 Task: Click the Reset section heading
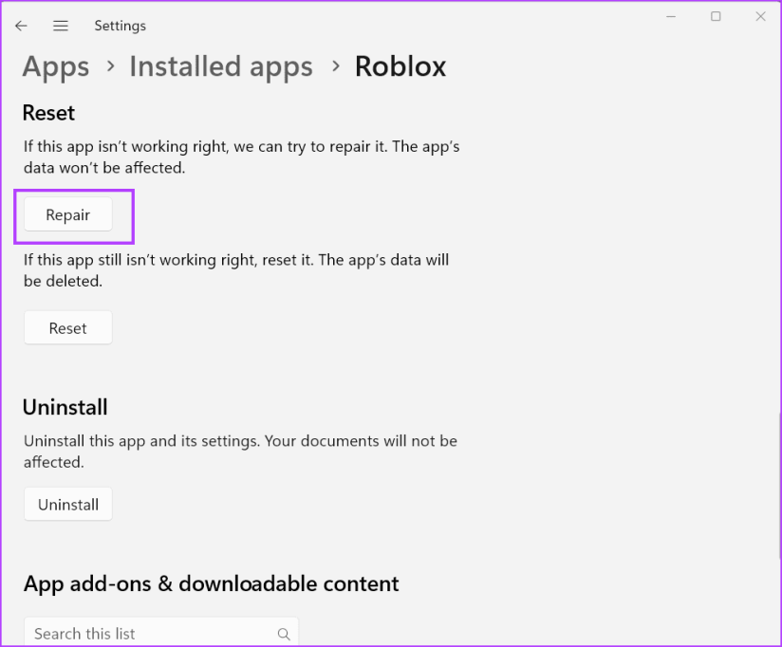coord(49,113)
